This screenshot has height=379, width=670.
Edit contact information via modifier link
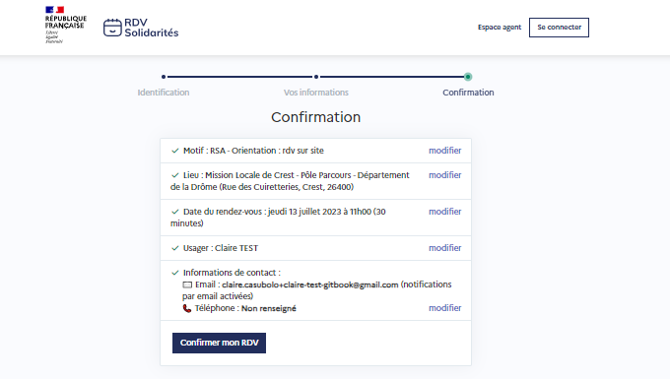point(444,308)
